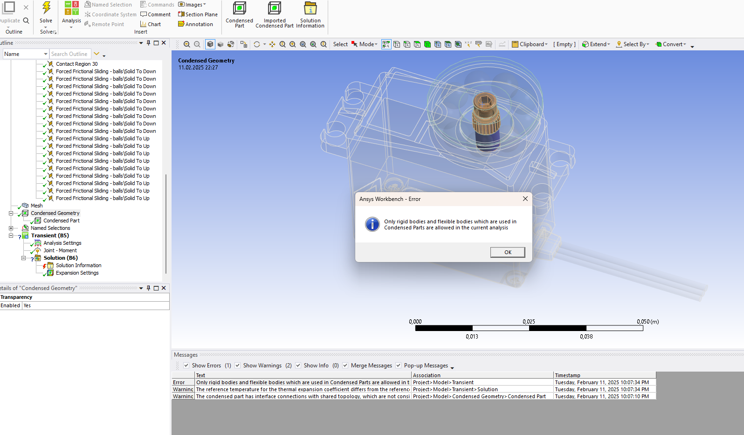The height and width of the screenshot is (435, 744).
Task: Open the rotate tool dropdown arrow
Action: (264, 44)
